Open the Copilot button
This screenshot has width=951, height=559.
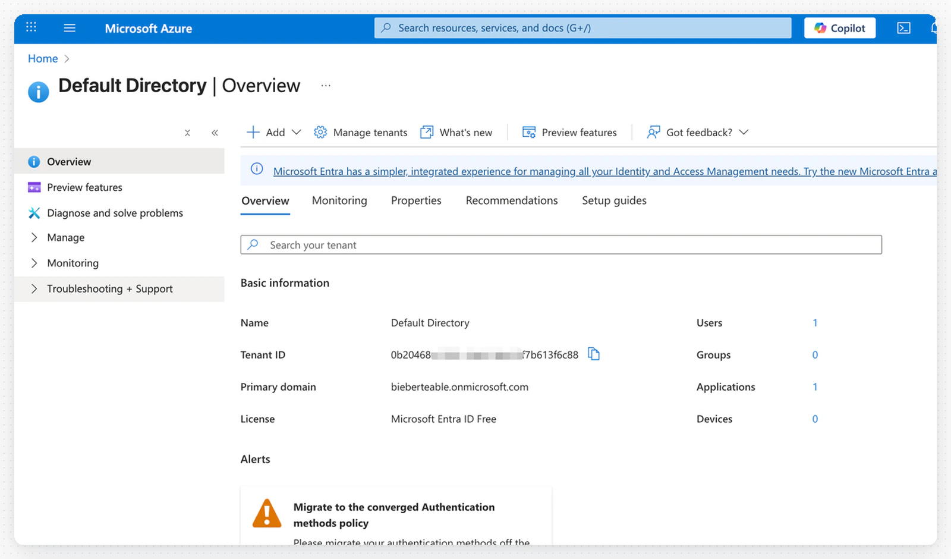(x=840, y=28)
